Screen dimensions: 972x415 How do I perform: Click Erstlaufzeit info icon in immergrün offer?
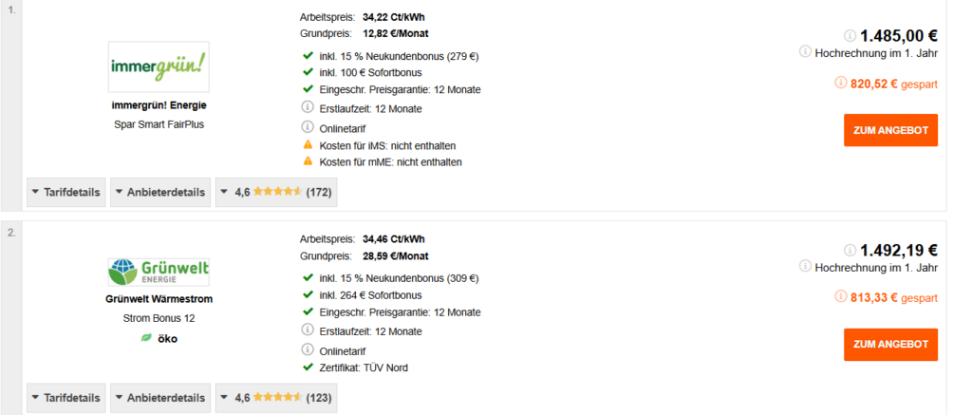pos(308,106)
